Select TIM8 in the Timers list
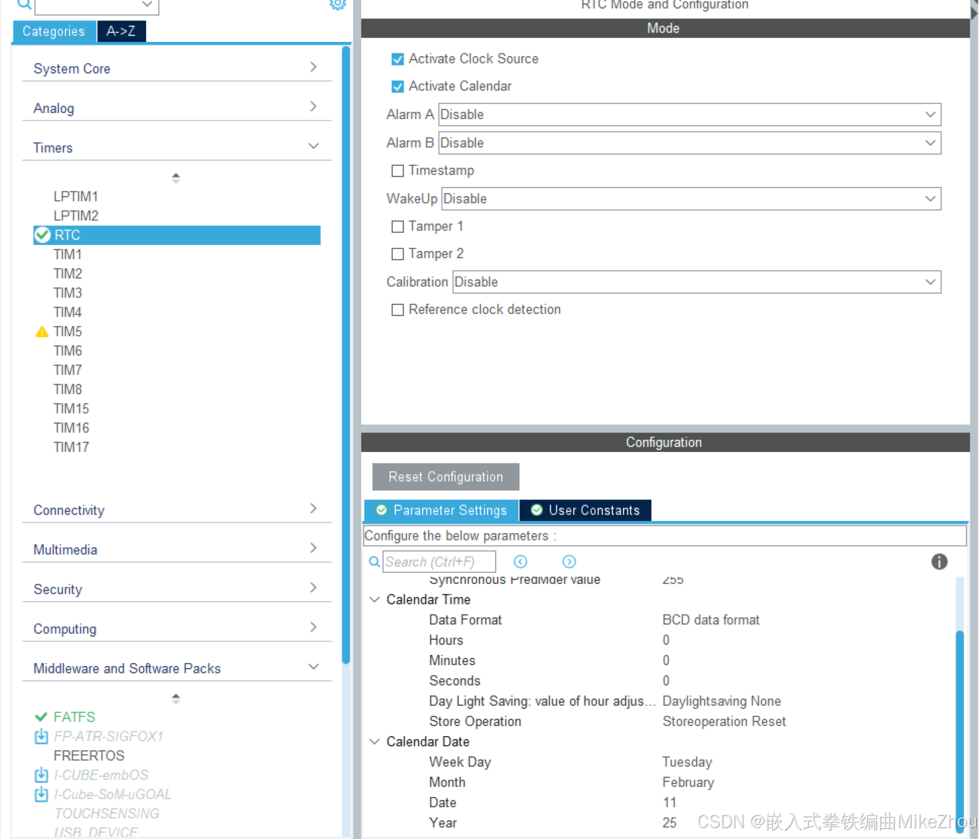The height and width of the screenshot is (839, 980). click(68, 389)
